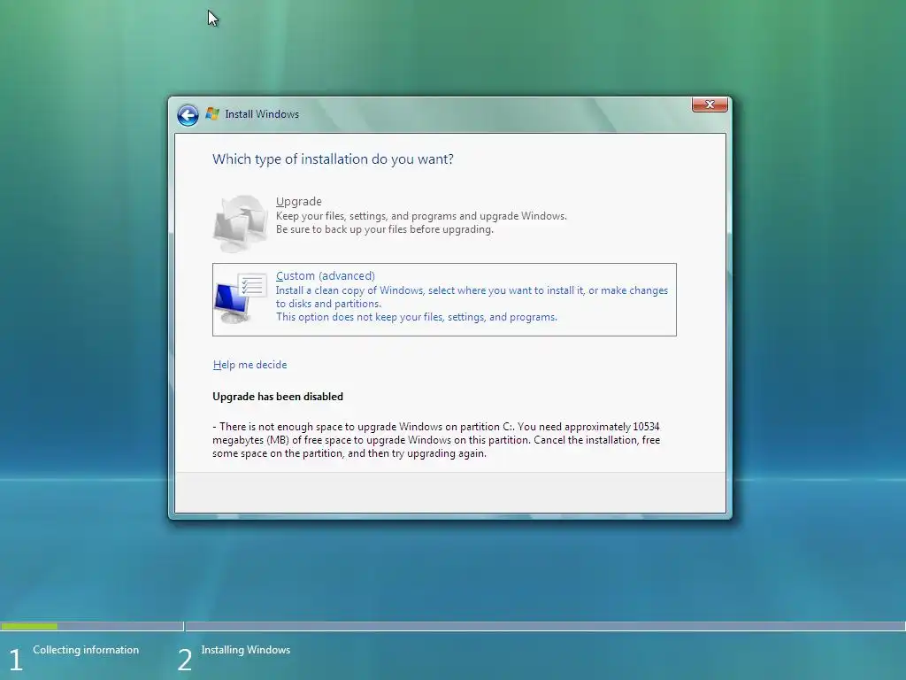Go back using the blue arrow button

pos(188,115)
